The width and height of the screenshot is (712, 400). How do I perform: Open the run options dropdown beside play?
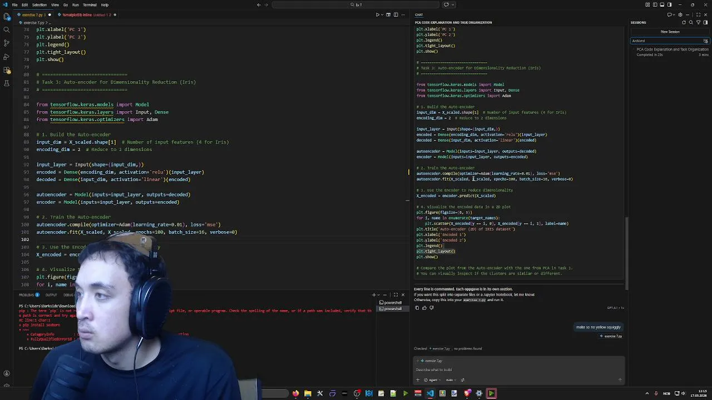382,14
